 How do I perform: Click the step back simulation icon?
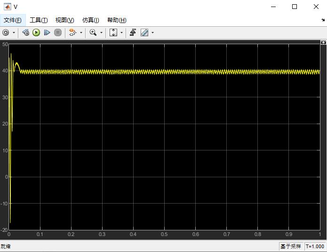point(26,32)
